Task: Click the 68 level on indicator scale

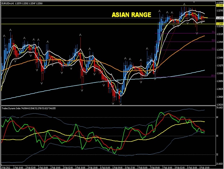Action: 217,117
